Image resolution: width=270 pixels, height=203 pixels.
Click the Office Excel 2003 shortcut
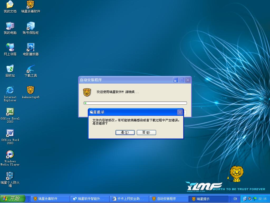tap(10, 115)
